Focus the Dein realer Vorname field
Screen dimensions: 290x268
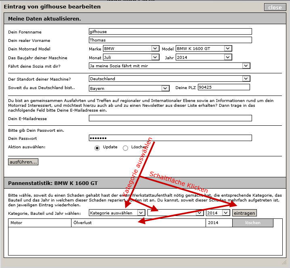(x=170, y=40)
